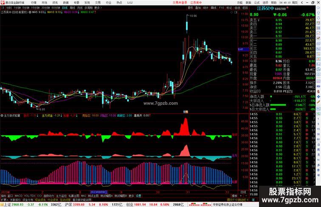Click the 统计 statistics button

tap(206, 8)
